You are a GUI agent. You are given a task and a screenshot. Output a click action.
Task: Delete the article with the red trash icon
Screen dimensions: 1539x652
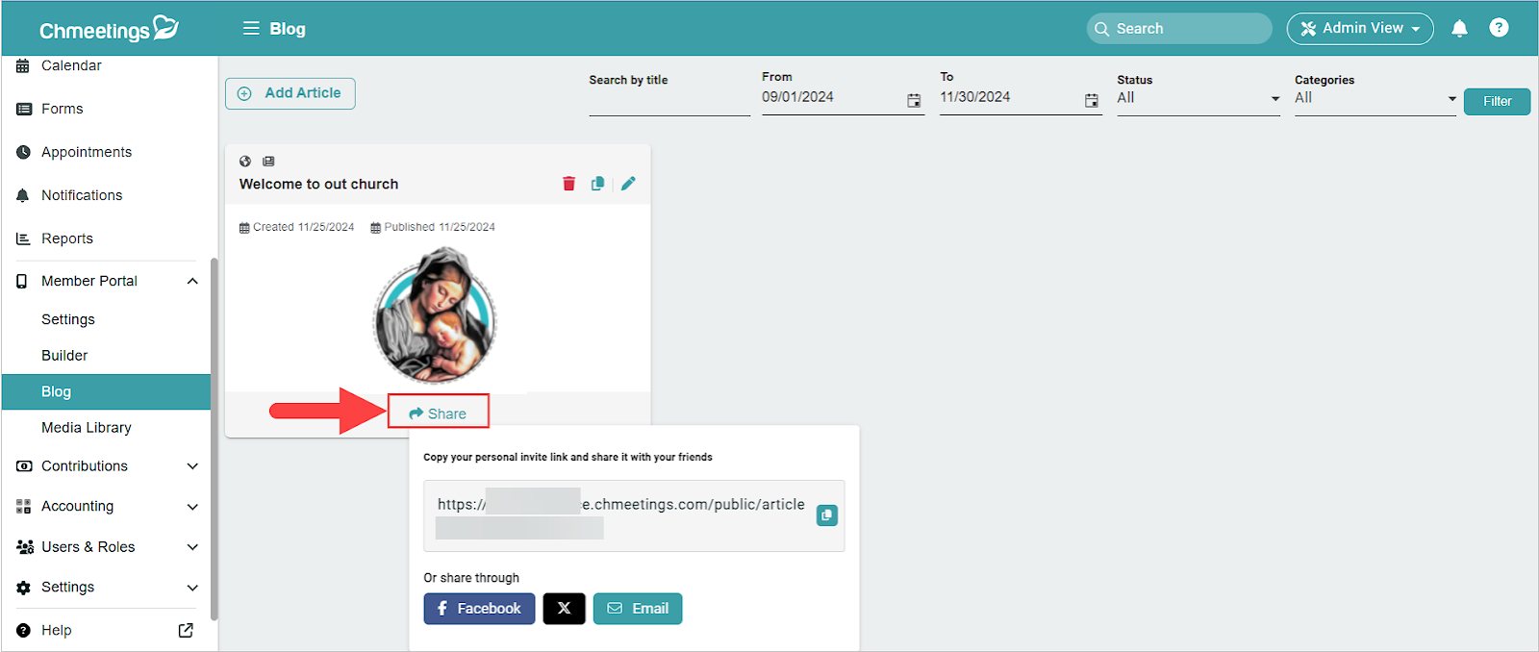pyautogui.click(x=568, y=184)
